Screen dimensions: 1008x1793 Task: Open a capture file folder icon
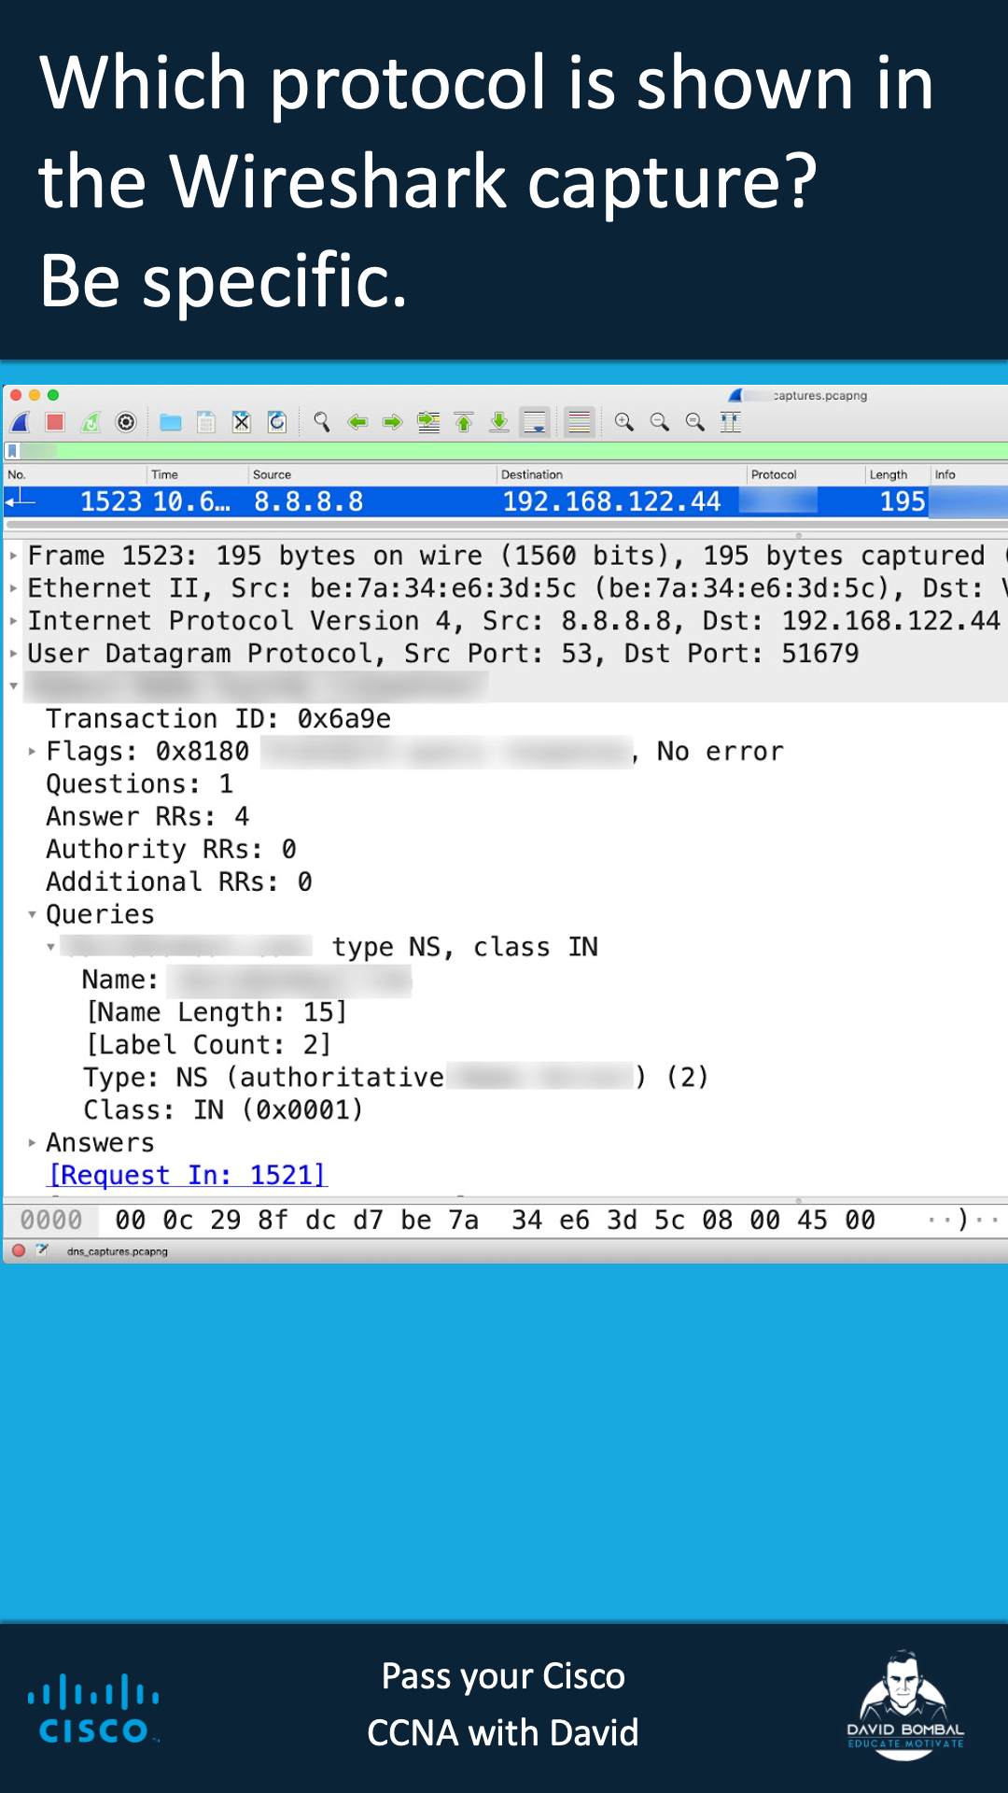pyautogui.click(x=171, y=422)
